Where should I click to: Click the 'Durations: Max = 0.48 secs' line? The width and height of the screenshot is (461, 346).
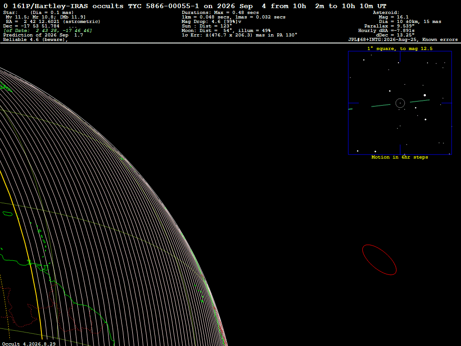point(220,13)
